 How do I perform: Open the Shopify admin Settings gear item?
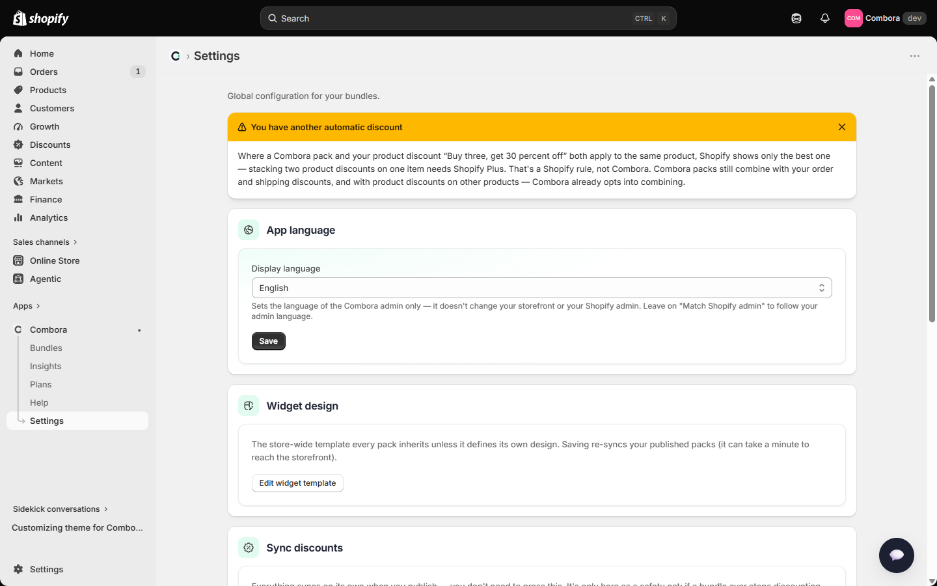tap(77, 569)
